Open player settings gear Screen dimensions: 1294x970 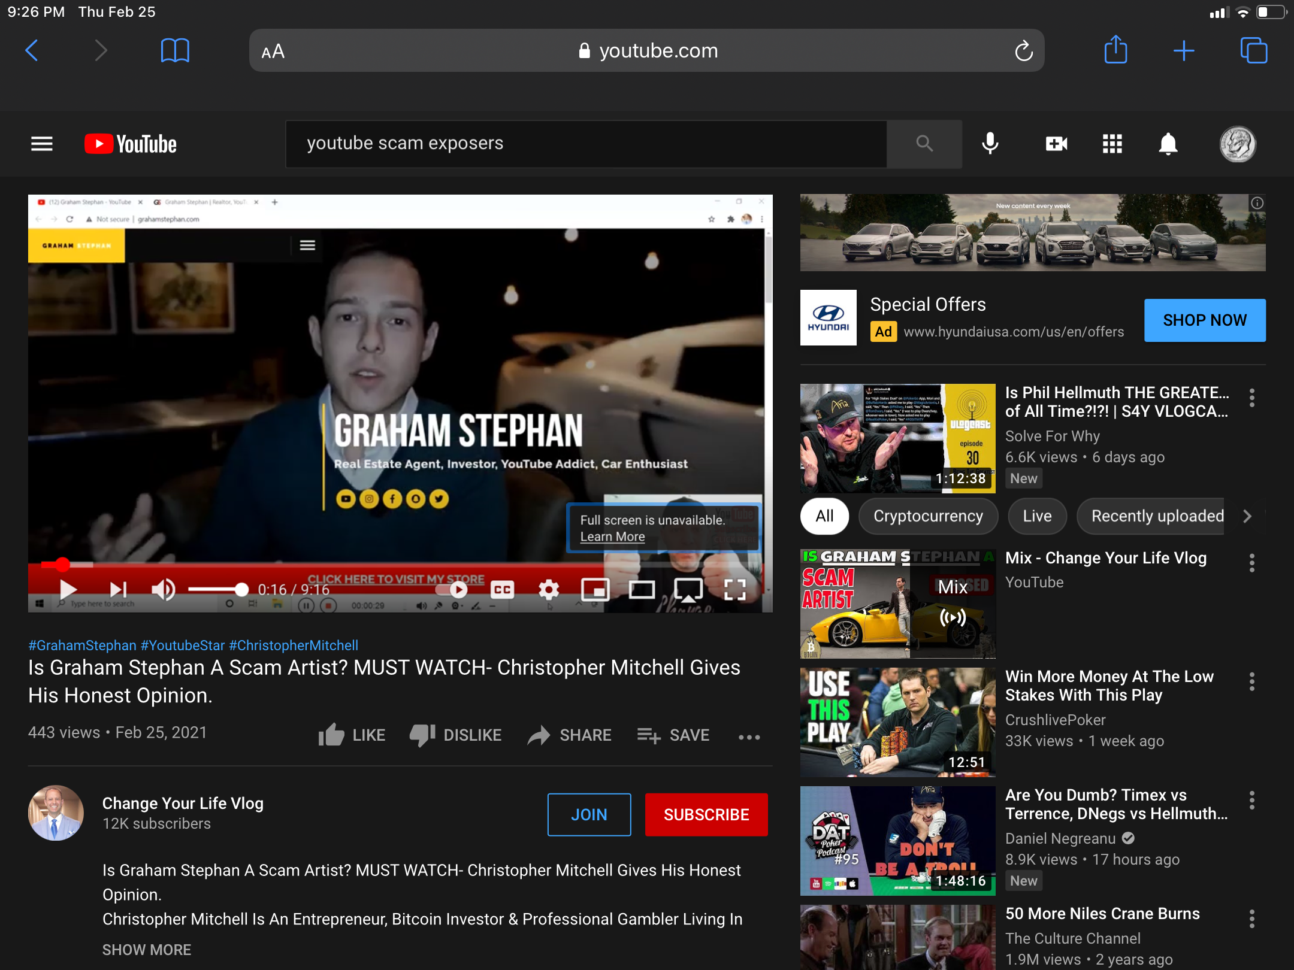click(x=549, y=590)
